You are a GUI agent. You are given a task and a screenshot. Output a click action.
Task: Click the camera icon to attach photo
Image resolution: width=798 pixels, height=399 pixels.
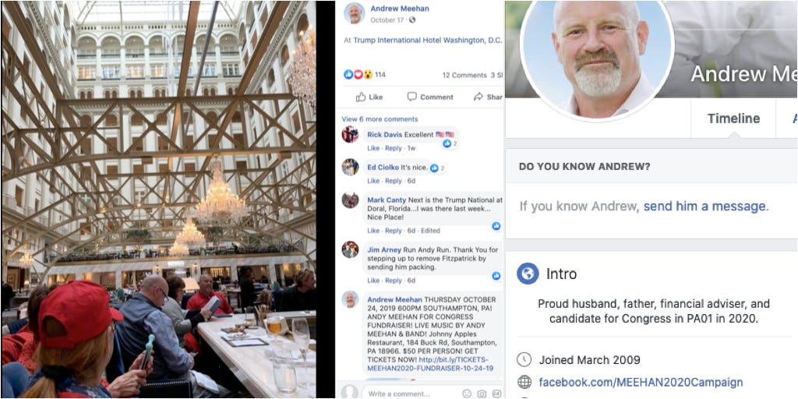(482, 394)
